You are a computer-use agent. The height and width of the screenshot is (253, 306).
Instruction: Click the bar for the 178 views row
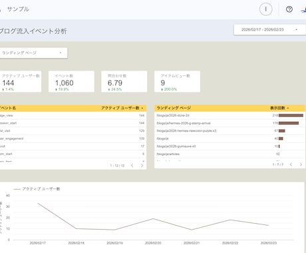click(289, 123)
